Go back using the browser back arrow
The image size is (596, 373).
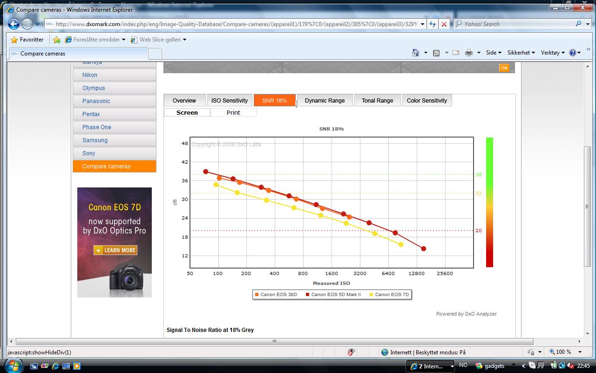[x=14, y=24]
